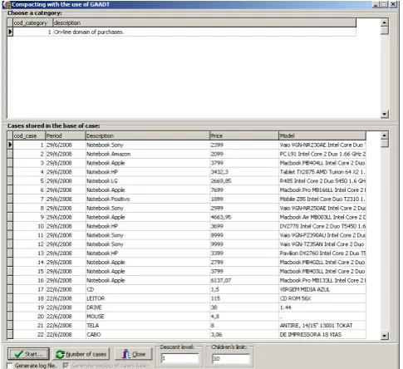This screenshot has height=369, width=403.
Task: Select model cell 'Macbook Air MB003LL'
Action: point(322,217)
